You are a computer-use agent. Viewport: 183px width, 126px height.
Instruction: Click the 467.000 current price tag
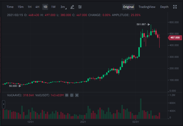(x=175, y=38)
